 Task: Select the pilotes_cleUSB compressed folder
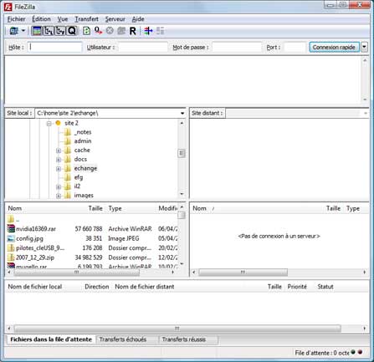click(40, 248)
